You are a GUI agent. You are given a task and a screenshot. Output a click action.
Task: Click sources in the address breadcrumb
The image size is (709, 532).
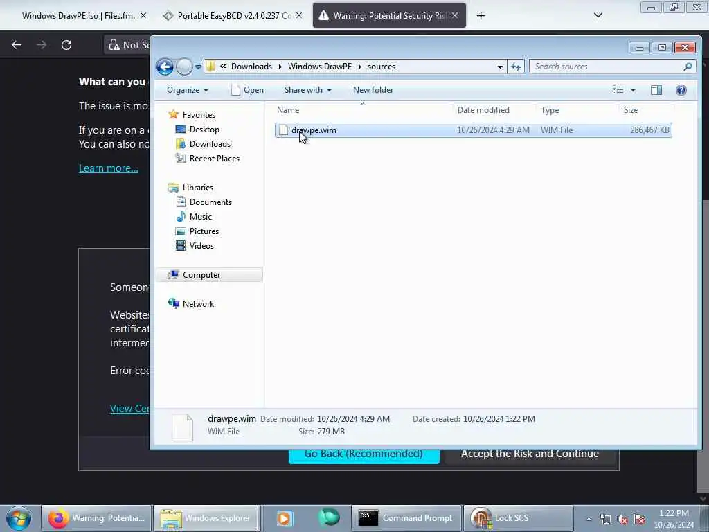coord(382,66)
